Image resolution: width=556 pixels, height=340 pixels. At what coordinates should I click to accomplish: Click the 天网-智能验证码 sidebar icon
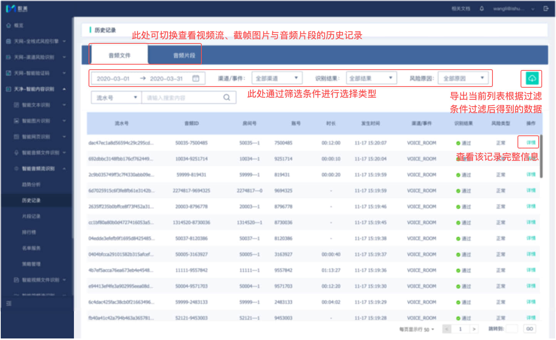click(8, 73)
